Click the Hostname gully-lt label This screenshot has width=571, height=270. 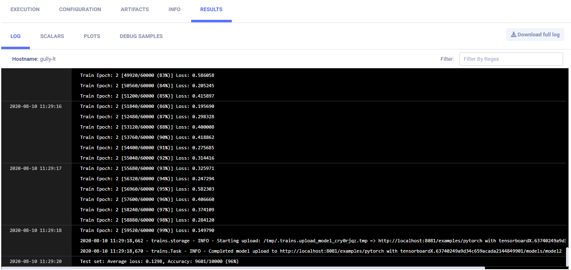click(x=34, y=59)
